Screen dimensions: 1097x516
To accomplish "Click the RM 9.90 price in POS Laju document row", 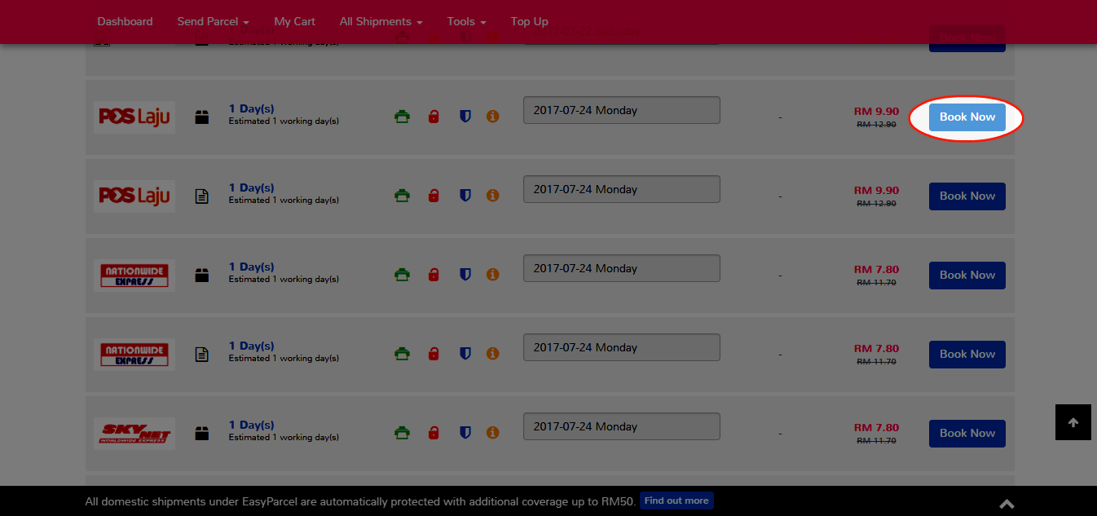I will point(876,191).
